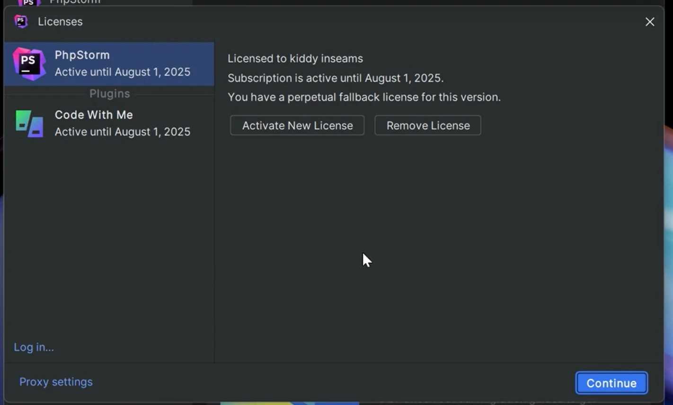Click the perpetual fallback license text
Screen dimensions: 673x405
point(364,97)
